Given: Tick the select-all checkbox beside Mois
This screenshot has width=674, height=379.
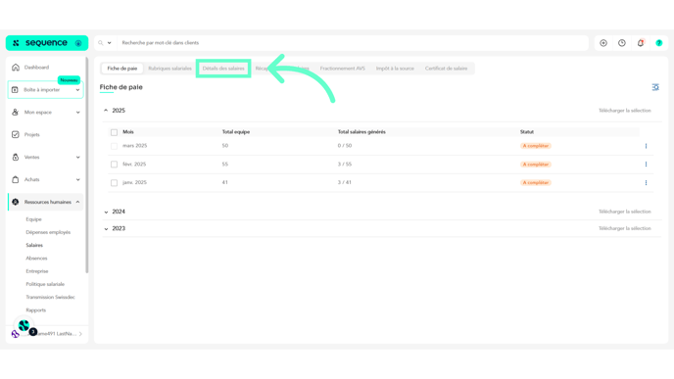Looking at the screenshot, I should [x=114, y=132].
